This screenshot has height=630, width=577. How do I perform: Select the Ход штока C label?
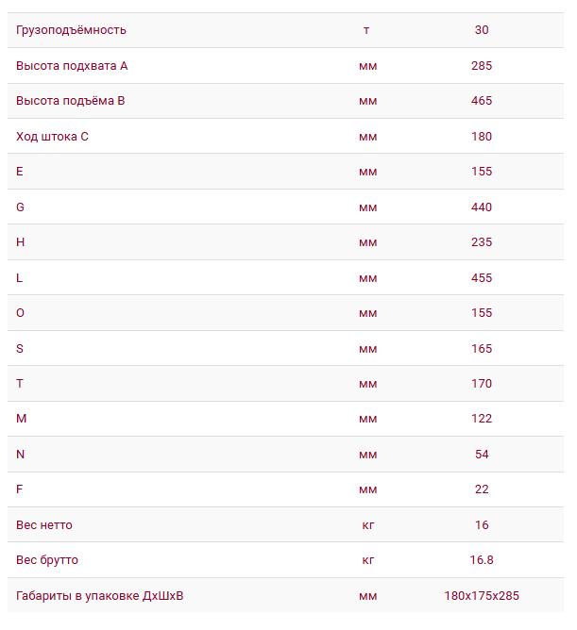coord(52,137)
